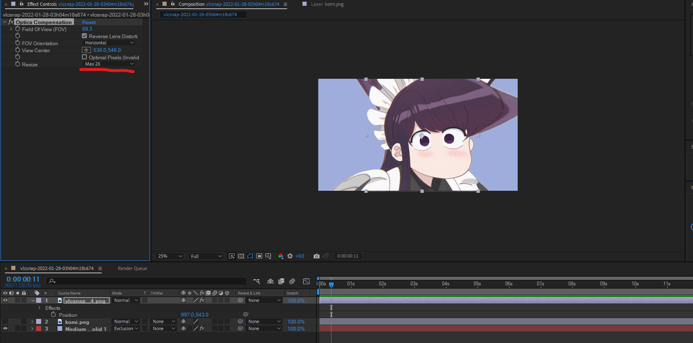Toggle Mask and Shape Path visibility icon
Image resolution: width=693 pixels, height=343 pixels.
(250, 256)
